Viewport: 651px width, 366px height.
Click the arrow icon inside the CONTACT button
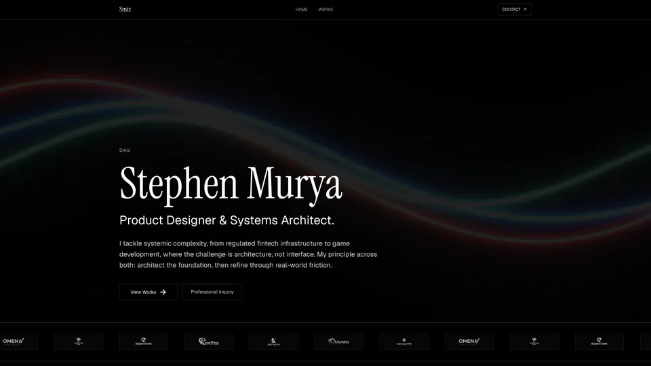(525, 9)
